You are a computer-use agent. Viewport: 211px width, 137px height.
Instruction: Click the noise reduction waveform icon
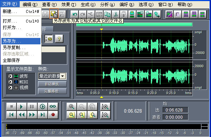148,14
